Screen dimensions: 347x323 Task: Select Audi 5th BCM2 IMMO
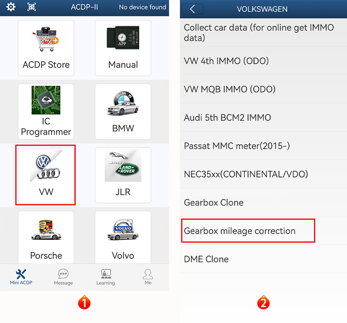tap(227, 118)
